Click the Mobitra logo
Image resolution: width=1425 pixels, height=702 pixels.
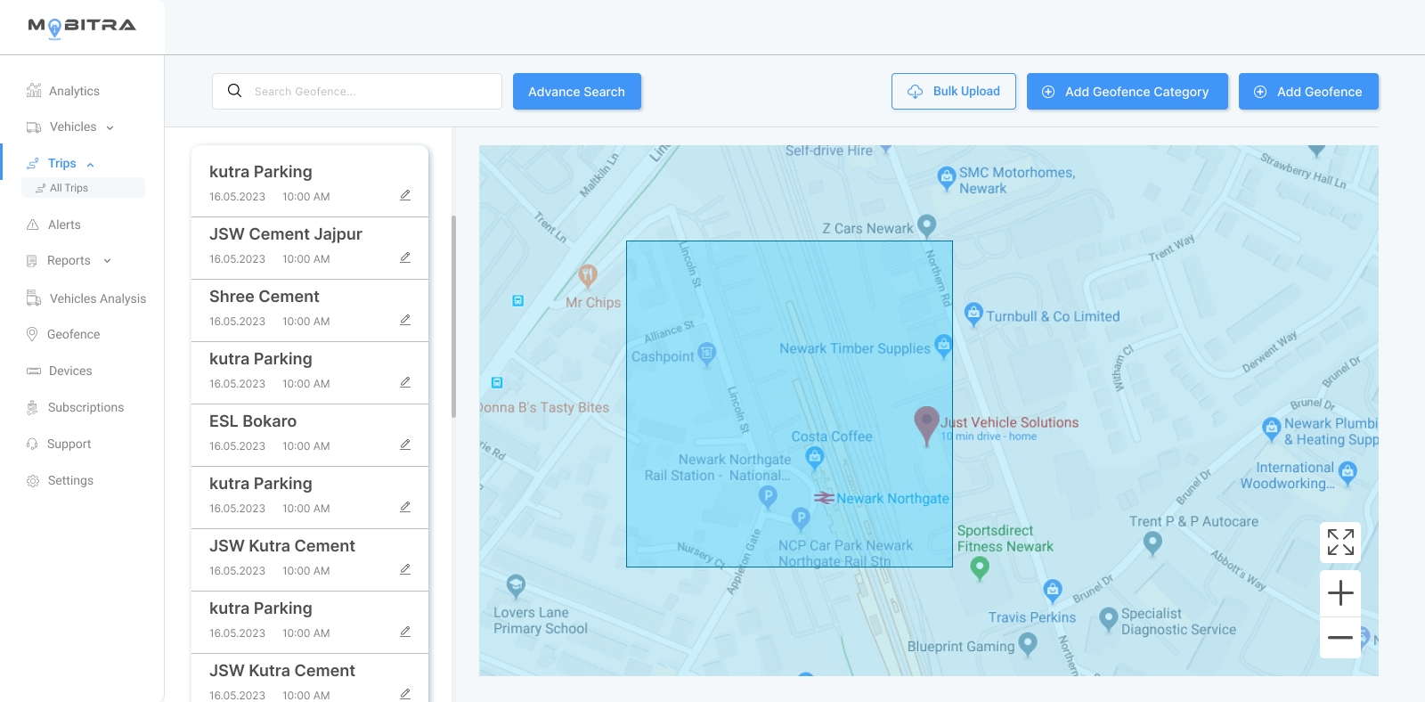[x=82, y=27]
